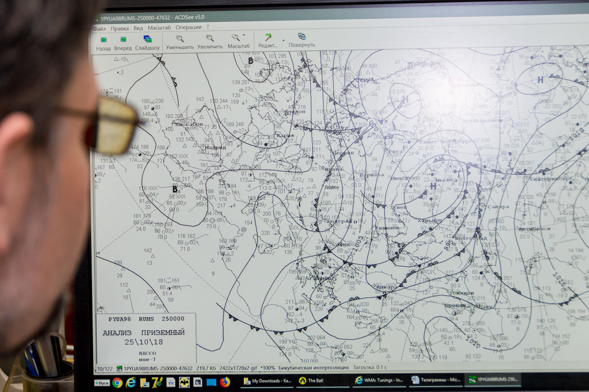The height and width of the screenshot is (392, 589).
Task: Open the Правка menu
Action: click(x=119, y=28)
